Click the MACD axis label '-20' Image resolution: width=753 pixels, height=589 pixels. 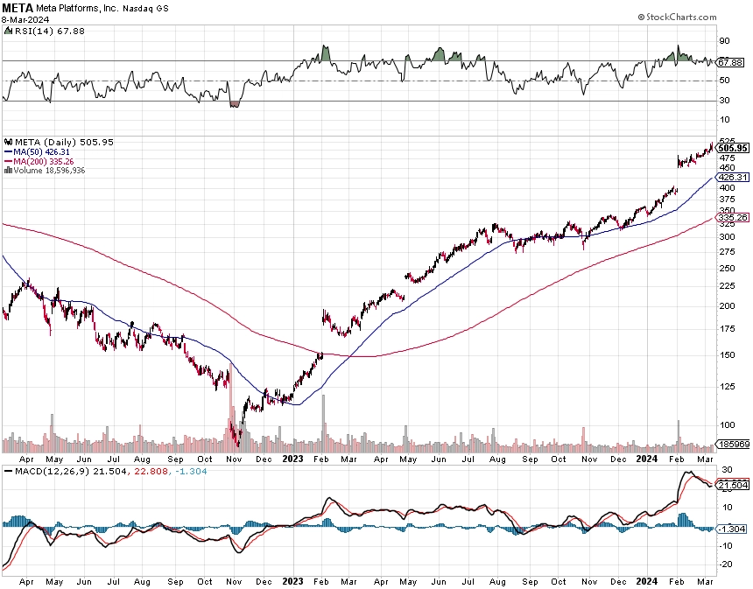point(726,564)
